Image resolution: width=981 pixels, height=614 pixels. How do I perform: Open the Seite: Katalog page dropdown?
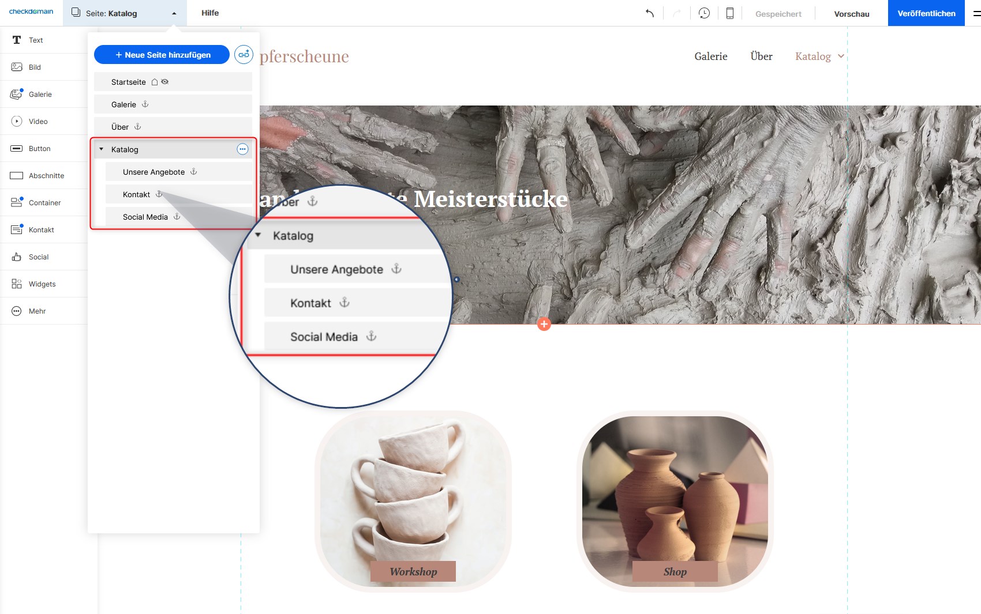click(124, 13)
